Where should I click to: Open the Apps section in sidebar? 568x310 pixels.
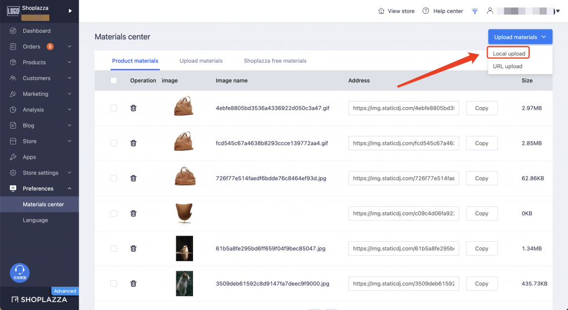(x=29, y=157)
